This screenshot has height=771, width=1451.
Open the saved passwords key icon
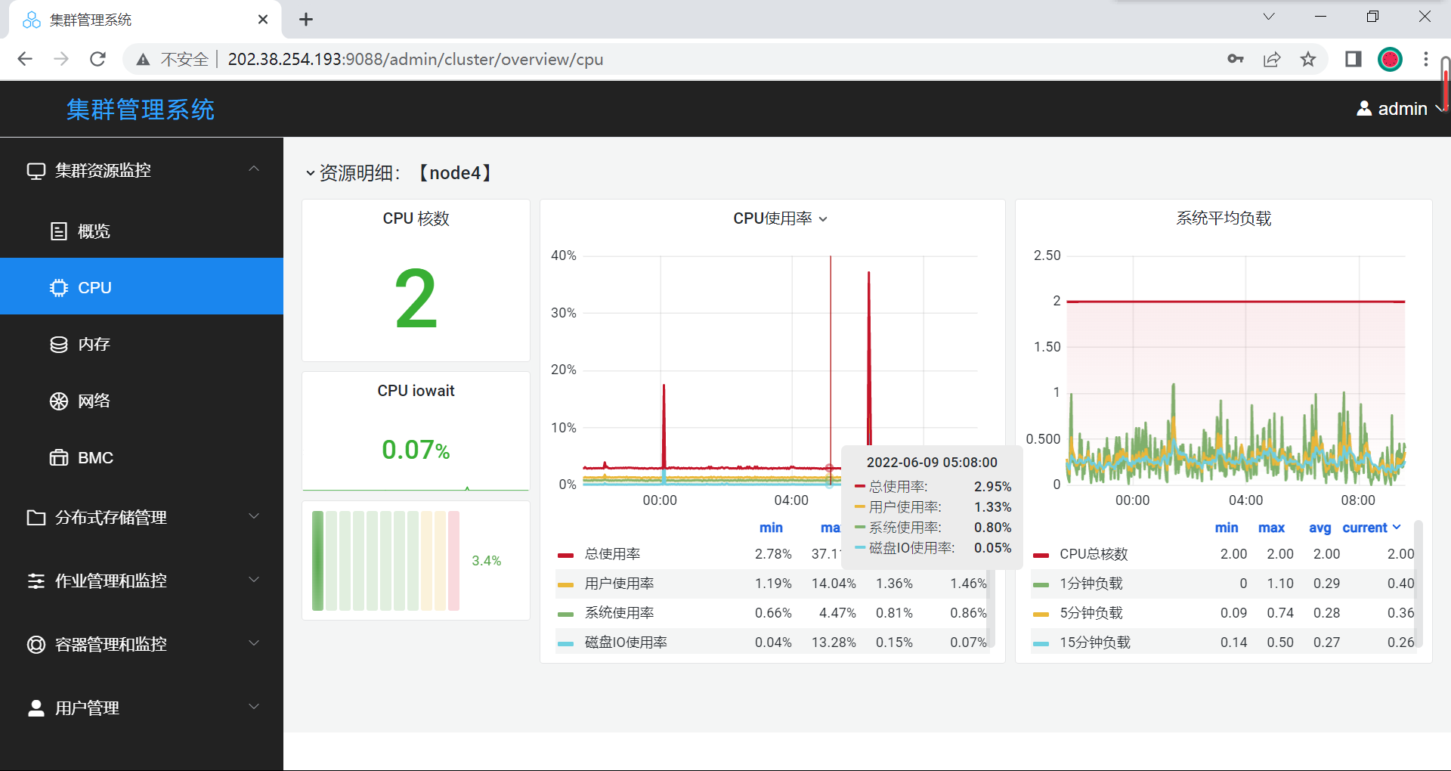point(1236,59)
